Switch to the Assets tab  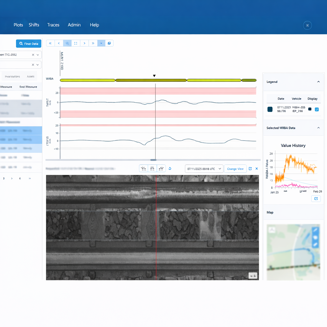point(30,77)
